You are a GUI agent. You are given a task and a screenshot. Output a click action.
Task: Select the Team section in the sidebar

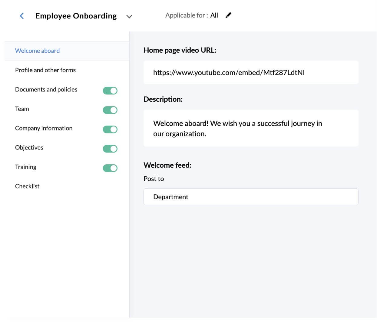(x=22, y=109)
